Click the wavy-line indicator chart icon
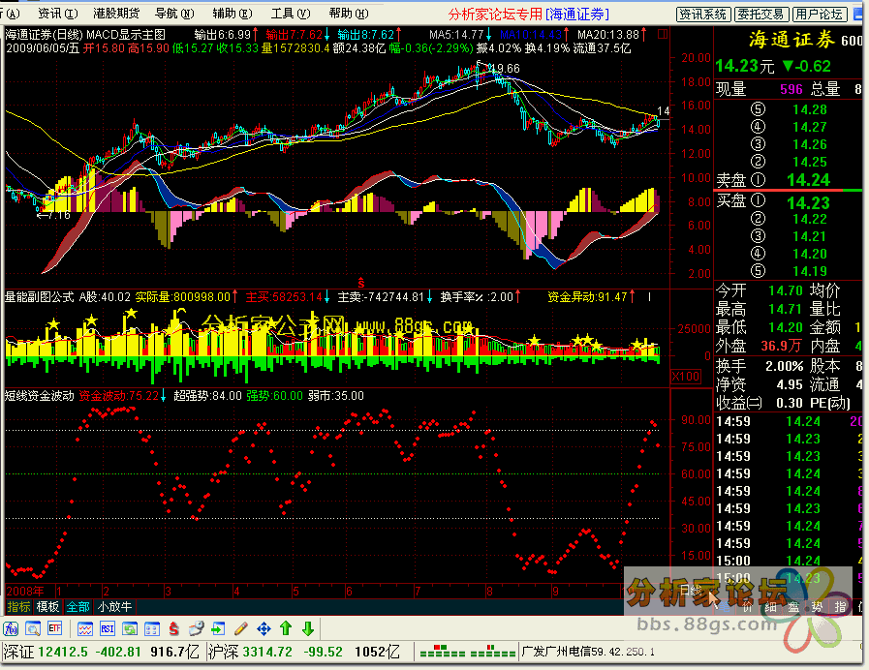The width and height of the screenshot is (869, 670). (x=85, y=629)
